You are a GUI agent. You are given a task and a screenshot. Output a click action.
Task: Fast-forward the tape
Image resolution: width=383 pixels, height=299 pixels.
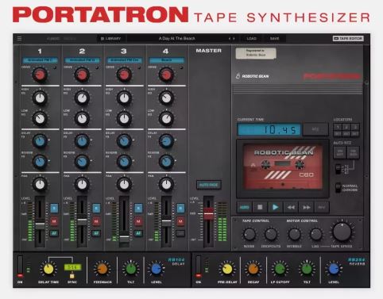306,207
